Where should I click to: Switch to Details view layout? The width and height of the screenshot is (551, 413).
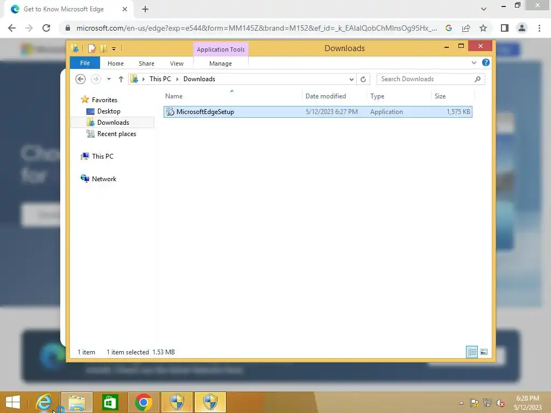(x=471, y=352)
